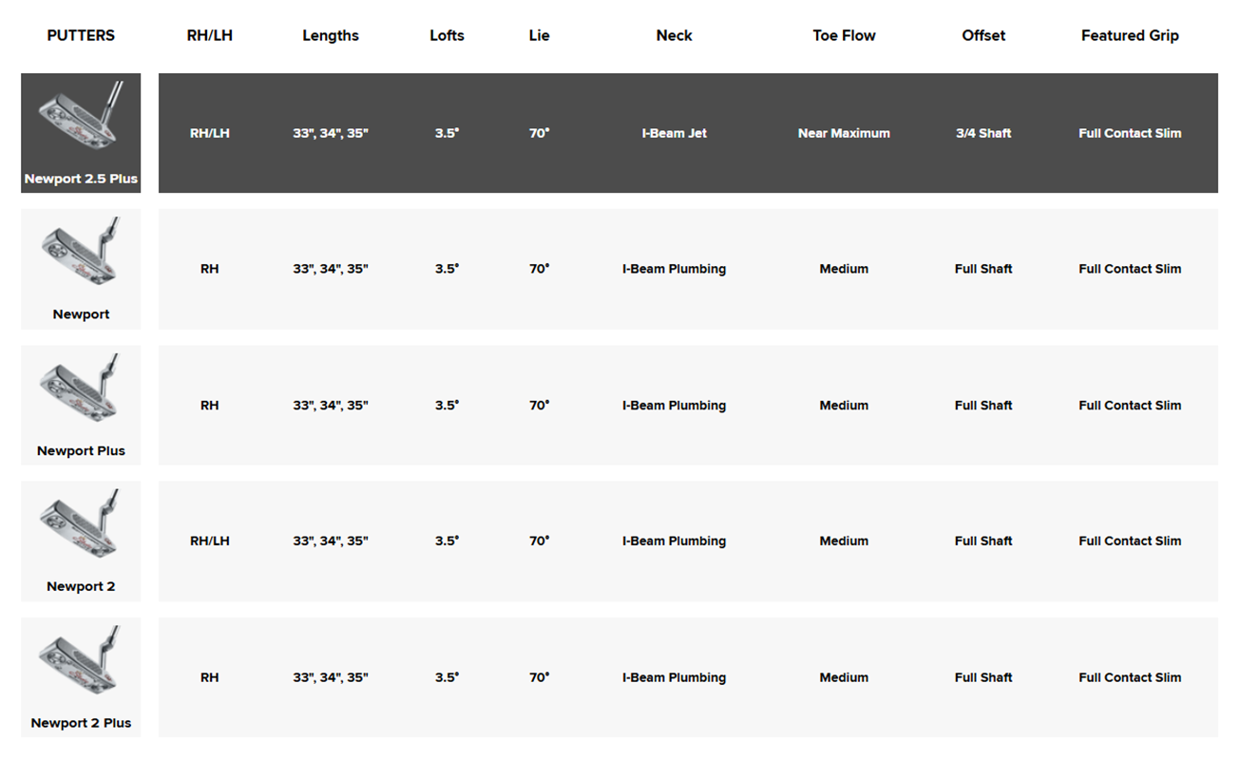Click the 3/4 Shaft offset value
The width and height of the screenshot is (1239, 760).
click(983, 133)
